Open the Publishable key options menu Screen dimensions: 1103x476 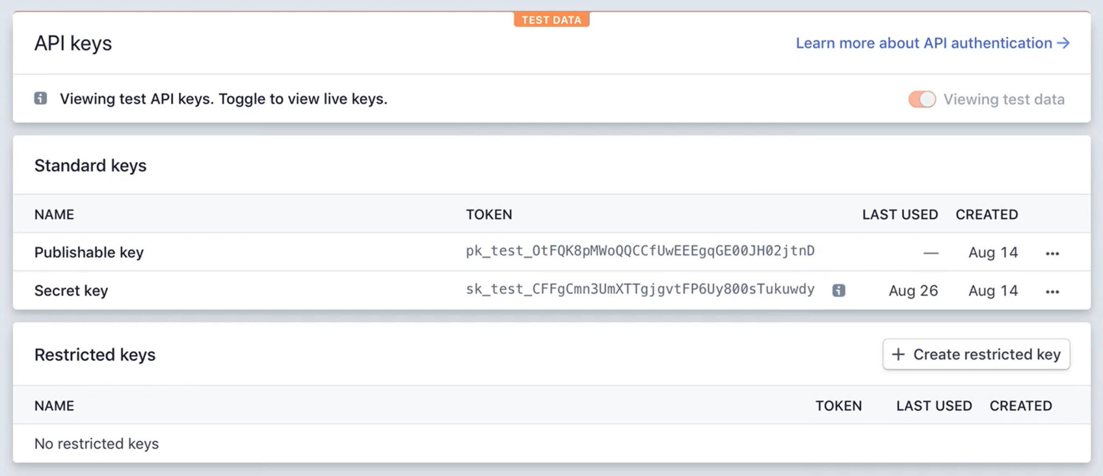point(1052,253)
